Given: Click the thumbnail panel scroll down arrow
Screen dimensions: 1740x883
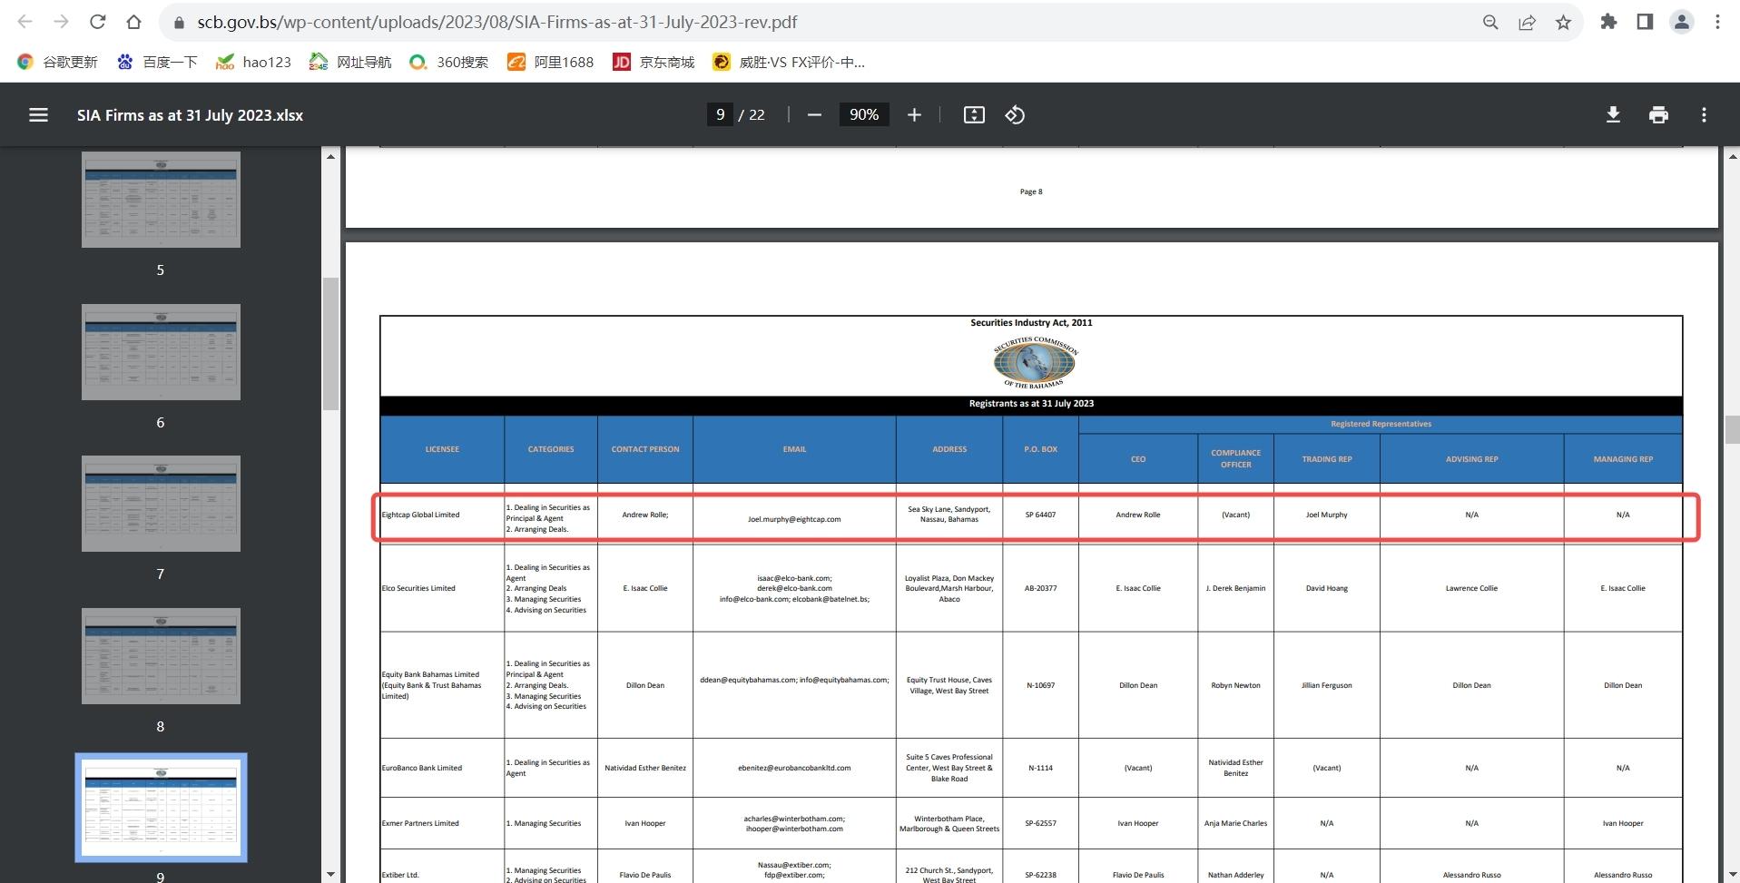Looking at the screenshot, I should 330,874.
